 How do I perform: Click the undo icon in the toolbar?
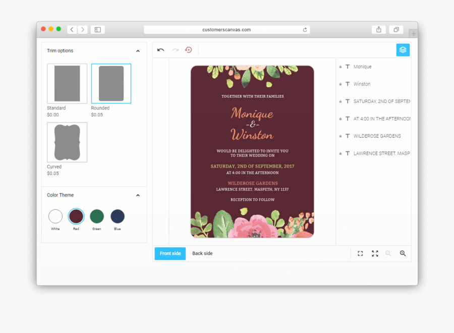coord(160,50)
